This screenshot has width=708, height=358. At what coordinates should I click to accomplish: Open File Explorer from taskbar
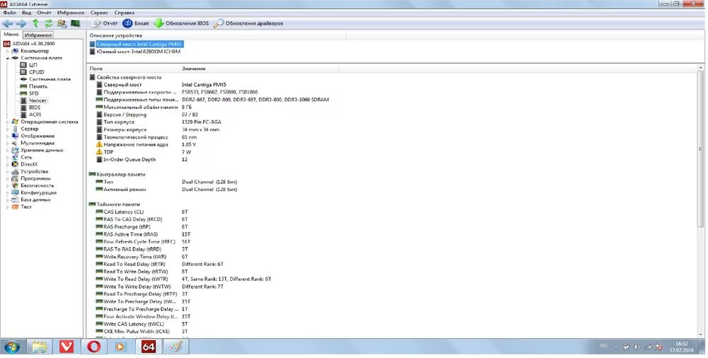[x=39, y=347]
